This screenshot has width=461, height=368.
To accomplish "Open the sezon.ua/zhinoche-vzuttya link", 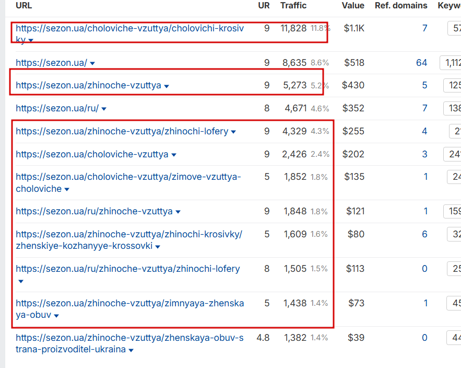I will point(89,85).
